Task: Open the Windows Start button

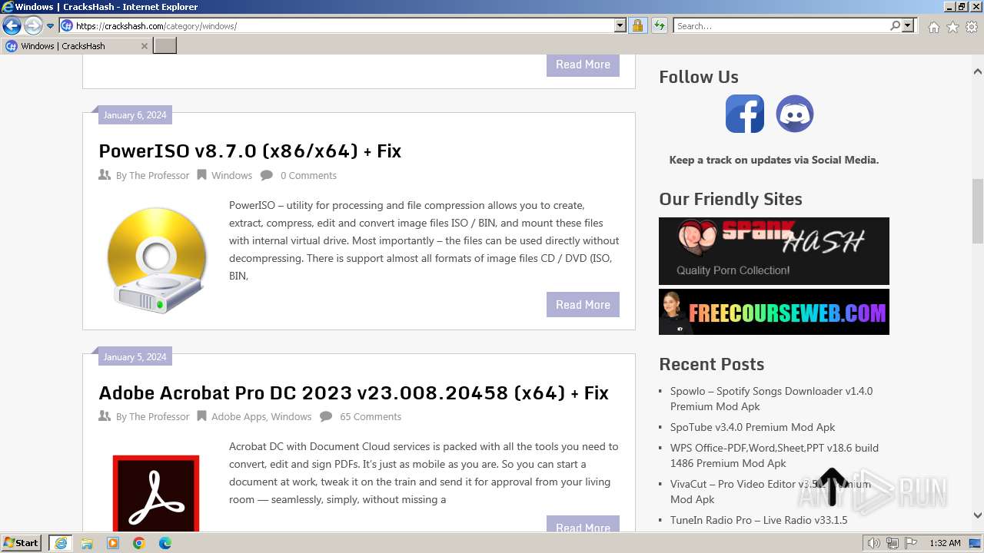Action: pos(22,543)
